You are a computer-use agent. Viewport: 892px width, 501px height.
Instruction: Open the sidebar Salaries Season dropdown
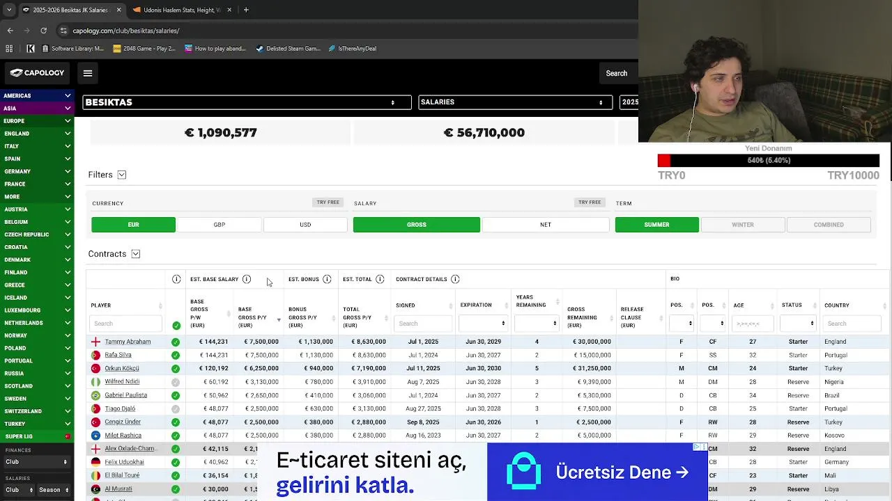pyautogui.click(x=53, y=490)
